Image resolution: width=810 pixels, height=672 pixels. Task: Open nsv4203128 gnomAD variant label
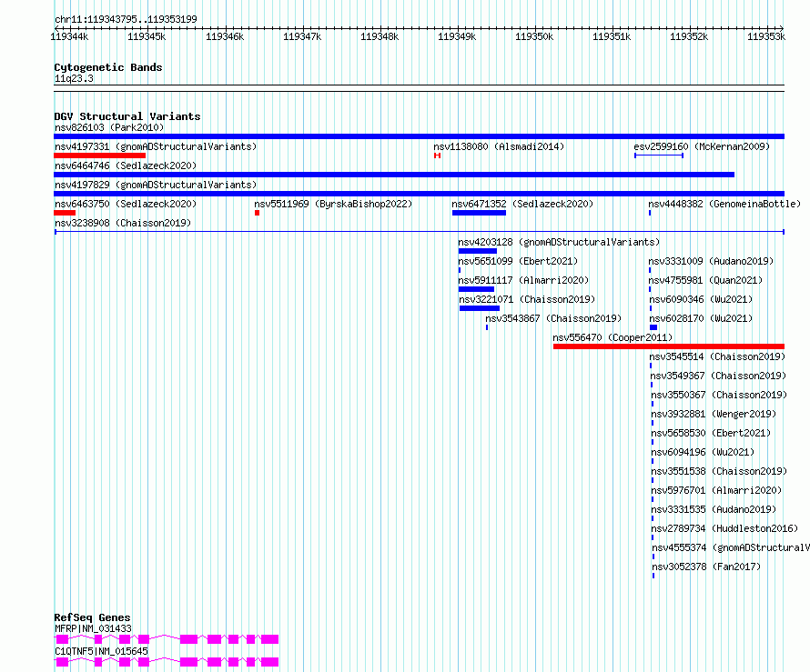tap(559, 242)
